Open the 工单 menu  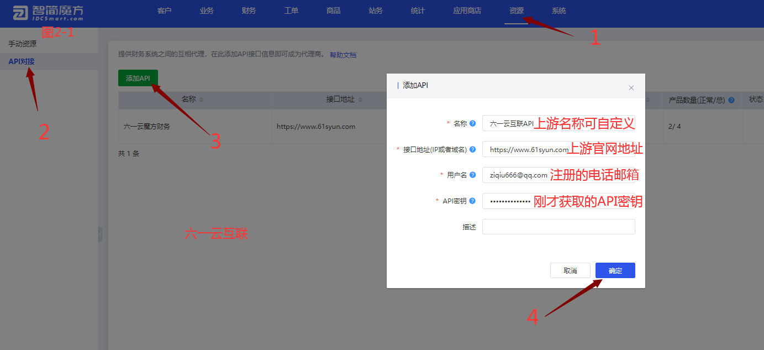[x=291, y=11]
